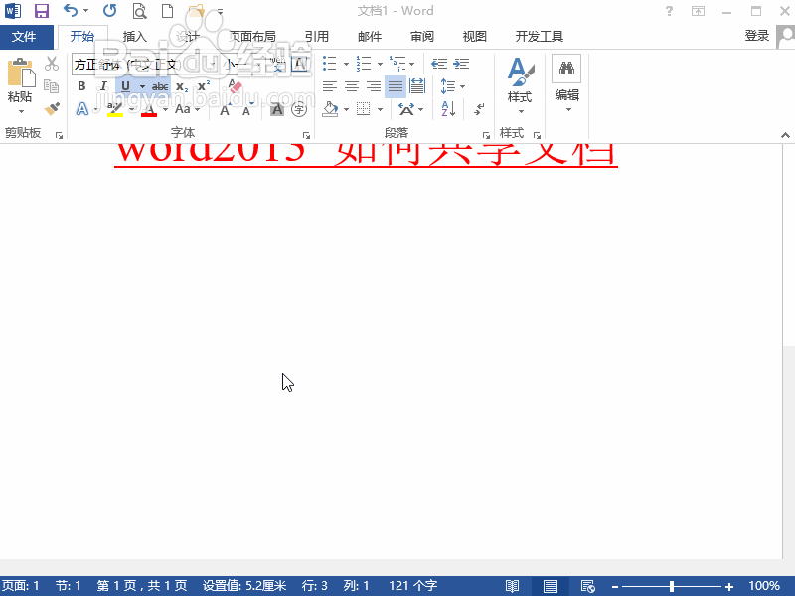Apply character shading
The width and height of the screenshot is (795, 596).
click(277, 109)
